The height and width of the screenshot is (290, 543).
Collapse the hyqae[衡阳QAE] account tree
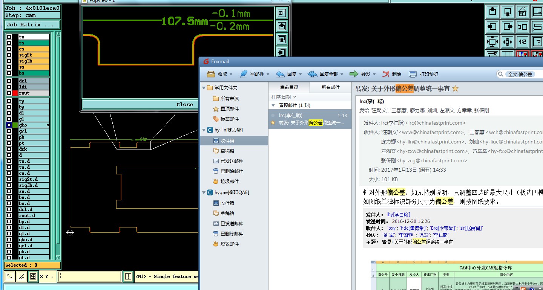(204, 192)
